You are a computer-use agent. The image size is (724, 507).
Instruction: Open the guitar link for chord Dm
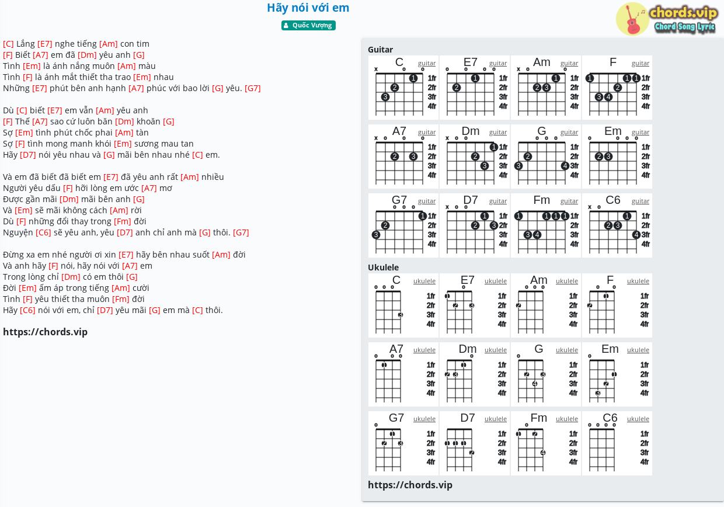(498, 132)
